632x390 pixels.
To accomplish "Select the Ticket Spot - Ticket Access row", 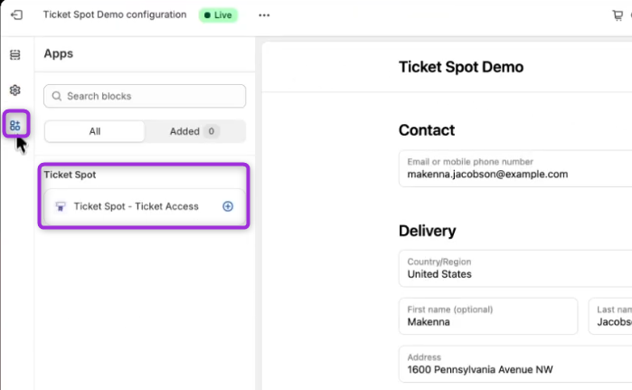I will click(145, 206).
